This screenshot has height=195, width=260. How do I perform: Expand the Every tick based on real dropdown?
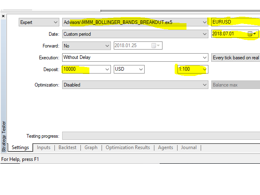(235, 58)
